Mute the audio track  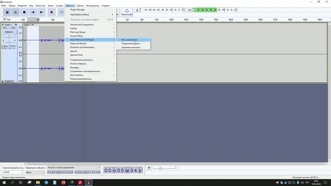[x=5, y=27]
